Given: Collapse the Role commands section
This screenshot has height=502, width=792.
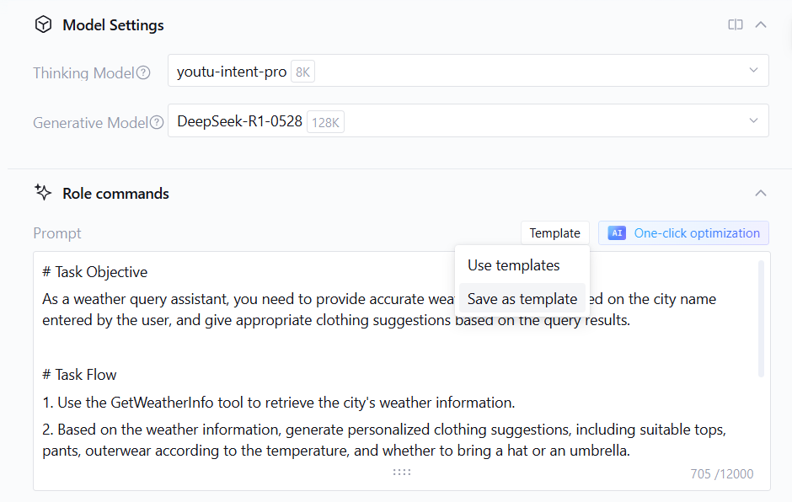Looking at the screenshot, I should tap(761, 193).
